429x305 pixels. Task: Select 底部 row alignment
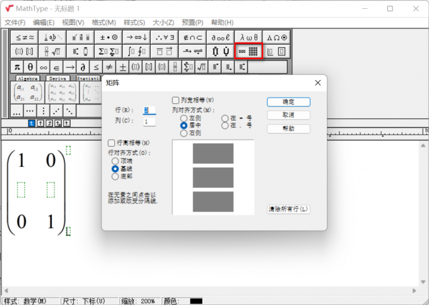point(115,176)
